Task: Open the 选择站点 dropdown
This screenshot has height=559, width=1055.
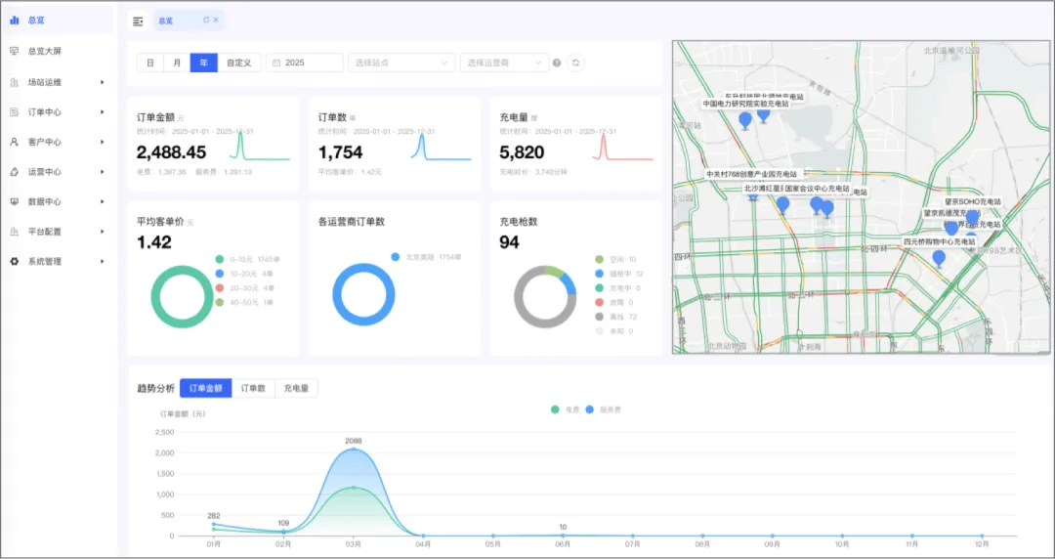Action: click(x=401, y=63)
